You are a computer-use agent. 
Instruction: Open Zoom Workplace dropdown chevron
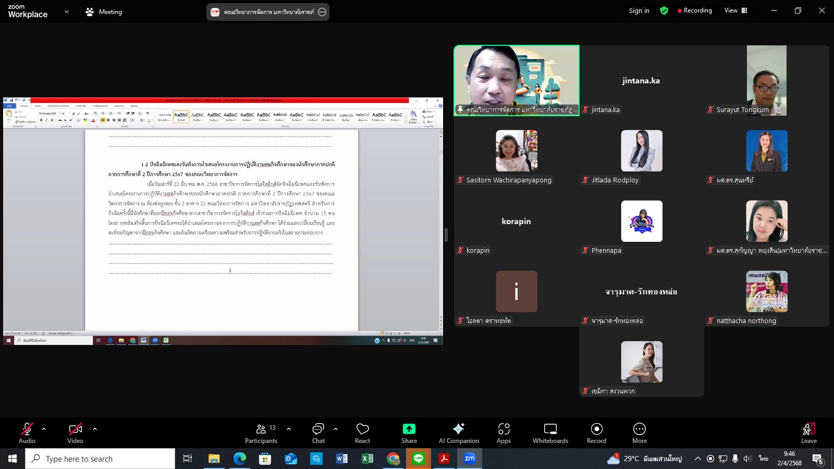point(66,11)
